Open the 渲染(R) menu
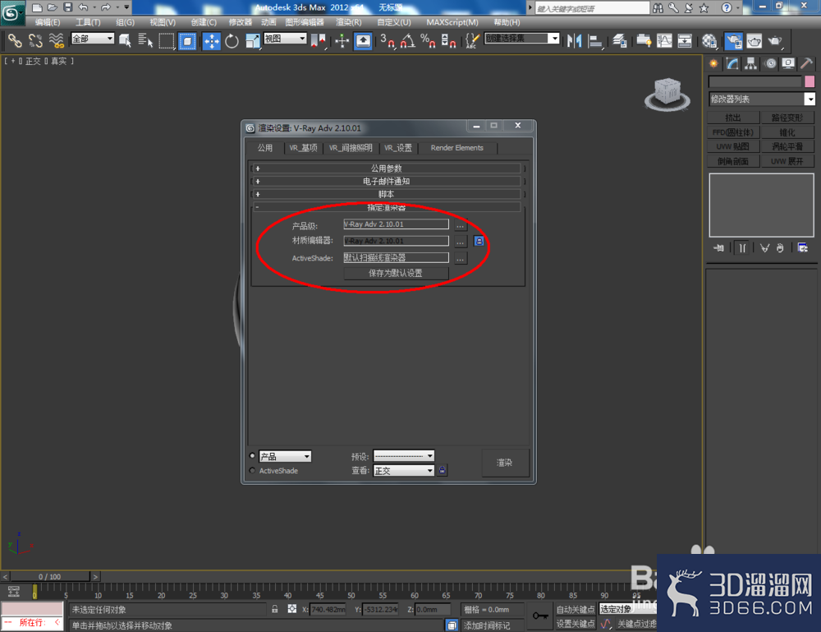This screenshot has width=821, height=632. tap(349, 22)
